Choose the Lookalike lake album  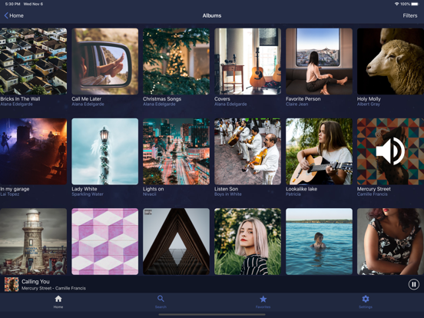coord(319,151)
